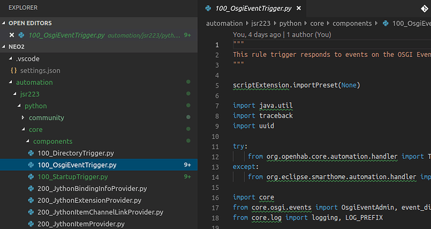Click the JSON braces icon beside settings.json
This screenshot has width=431, height=229.
pyautogui.click(x=14, y=71)
